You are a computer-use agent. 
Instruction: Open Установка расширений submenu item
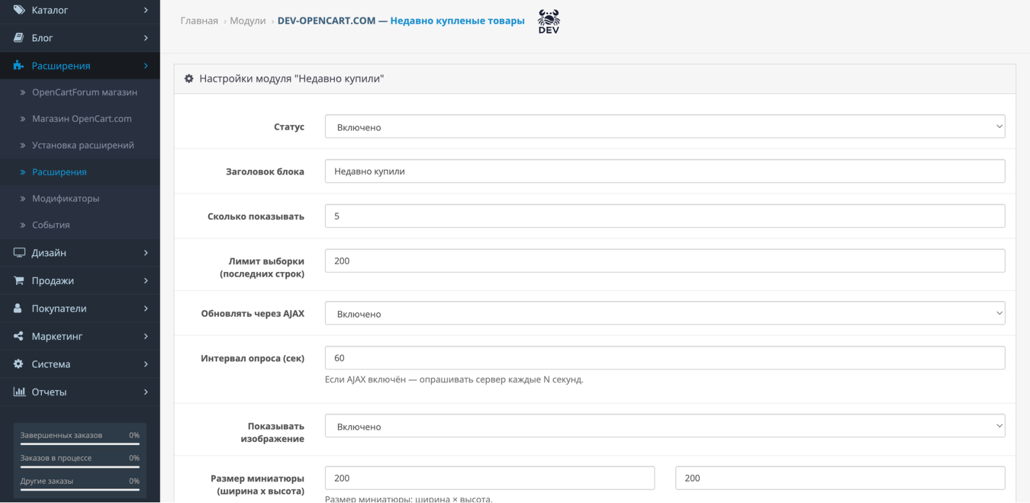(x=83, y=145)
